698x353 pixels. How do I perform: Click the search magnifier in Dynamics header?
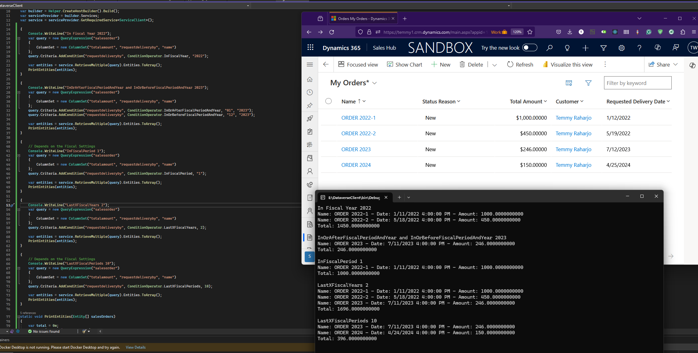click(x=549, y=48)
